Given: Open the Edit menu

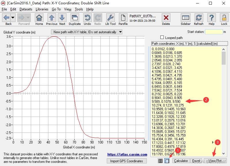Looking at the screenshot, I should [13, 9].
